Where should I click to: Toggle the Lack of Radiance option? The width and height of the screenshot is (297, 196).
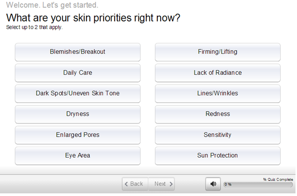click(x=218, y=73)
